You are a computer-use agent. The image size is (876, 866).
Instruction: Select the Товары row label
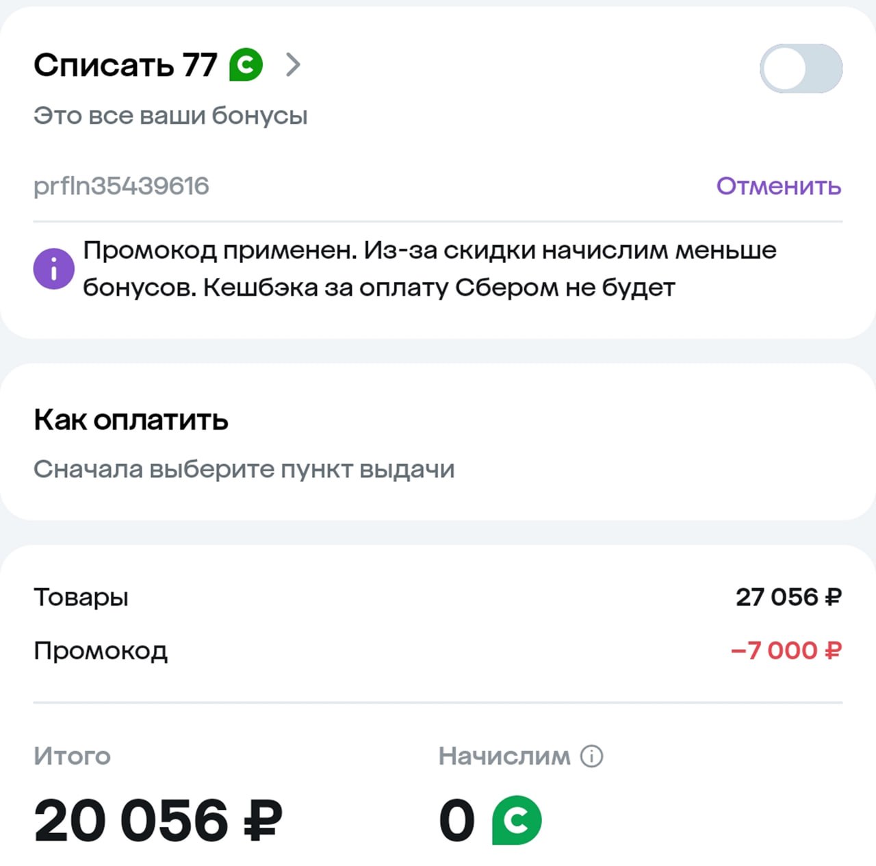coord(81,597)
